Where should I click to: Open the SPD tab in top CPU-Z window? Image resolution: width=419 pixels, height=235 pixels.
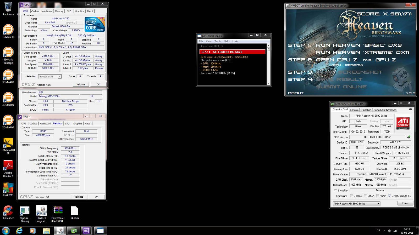point(69,11)
